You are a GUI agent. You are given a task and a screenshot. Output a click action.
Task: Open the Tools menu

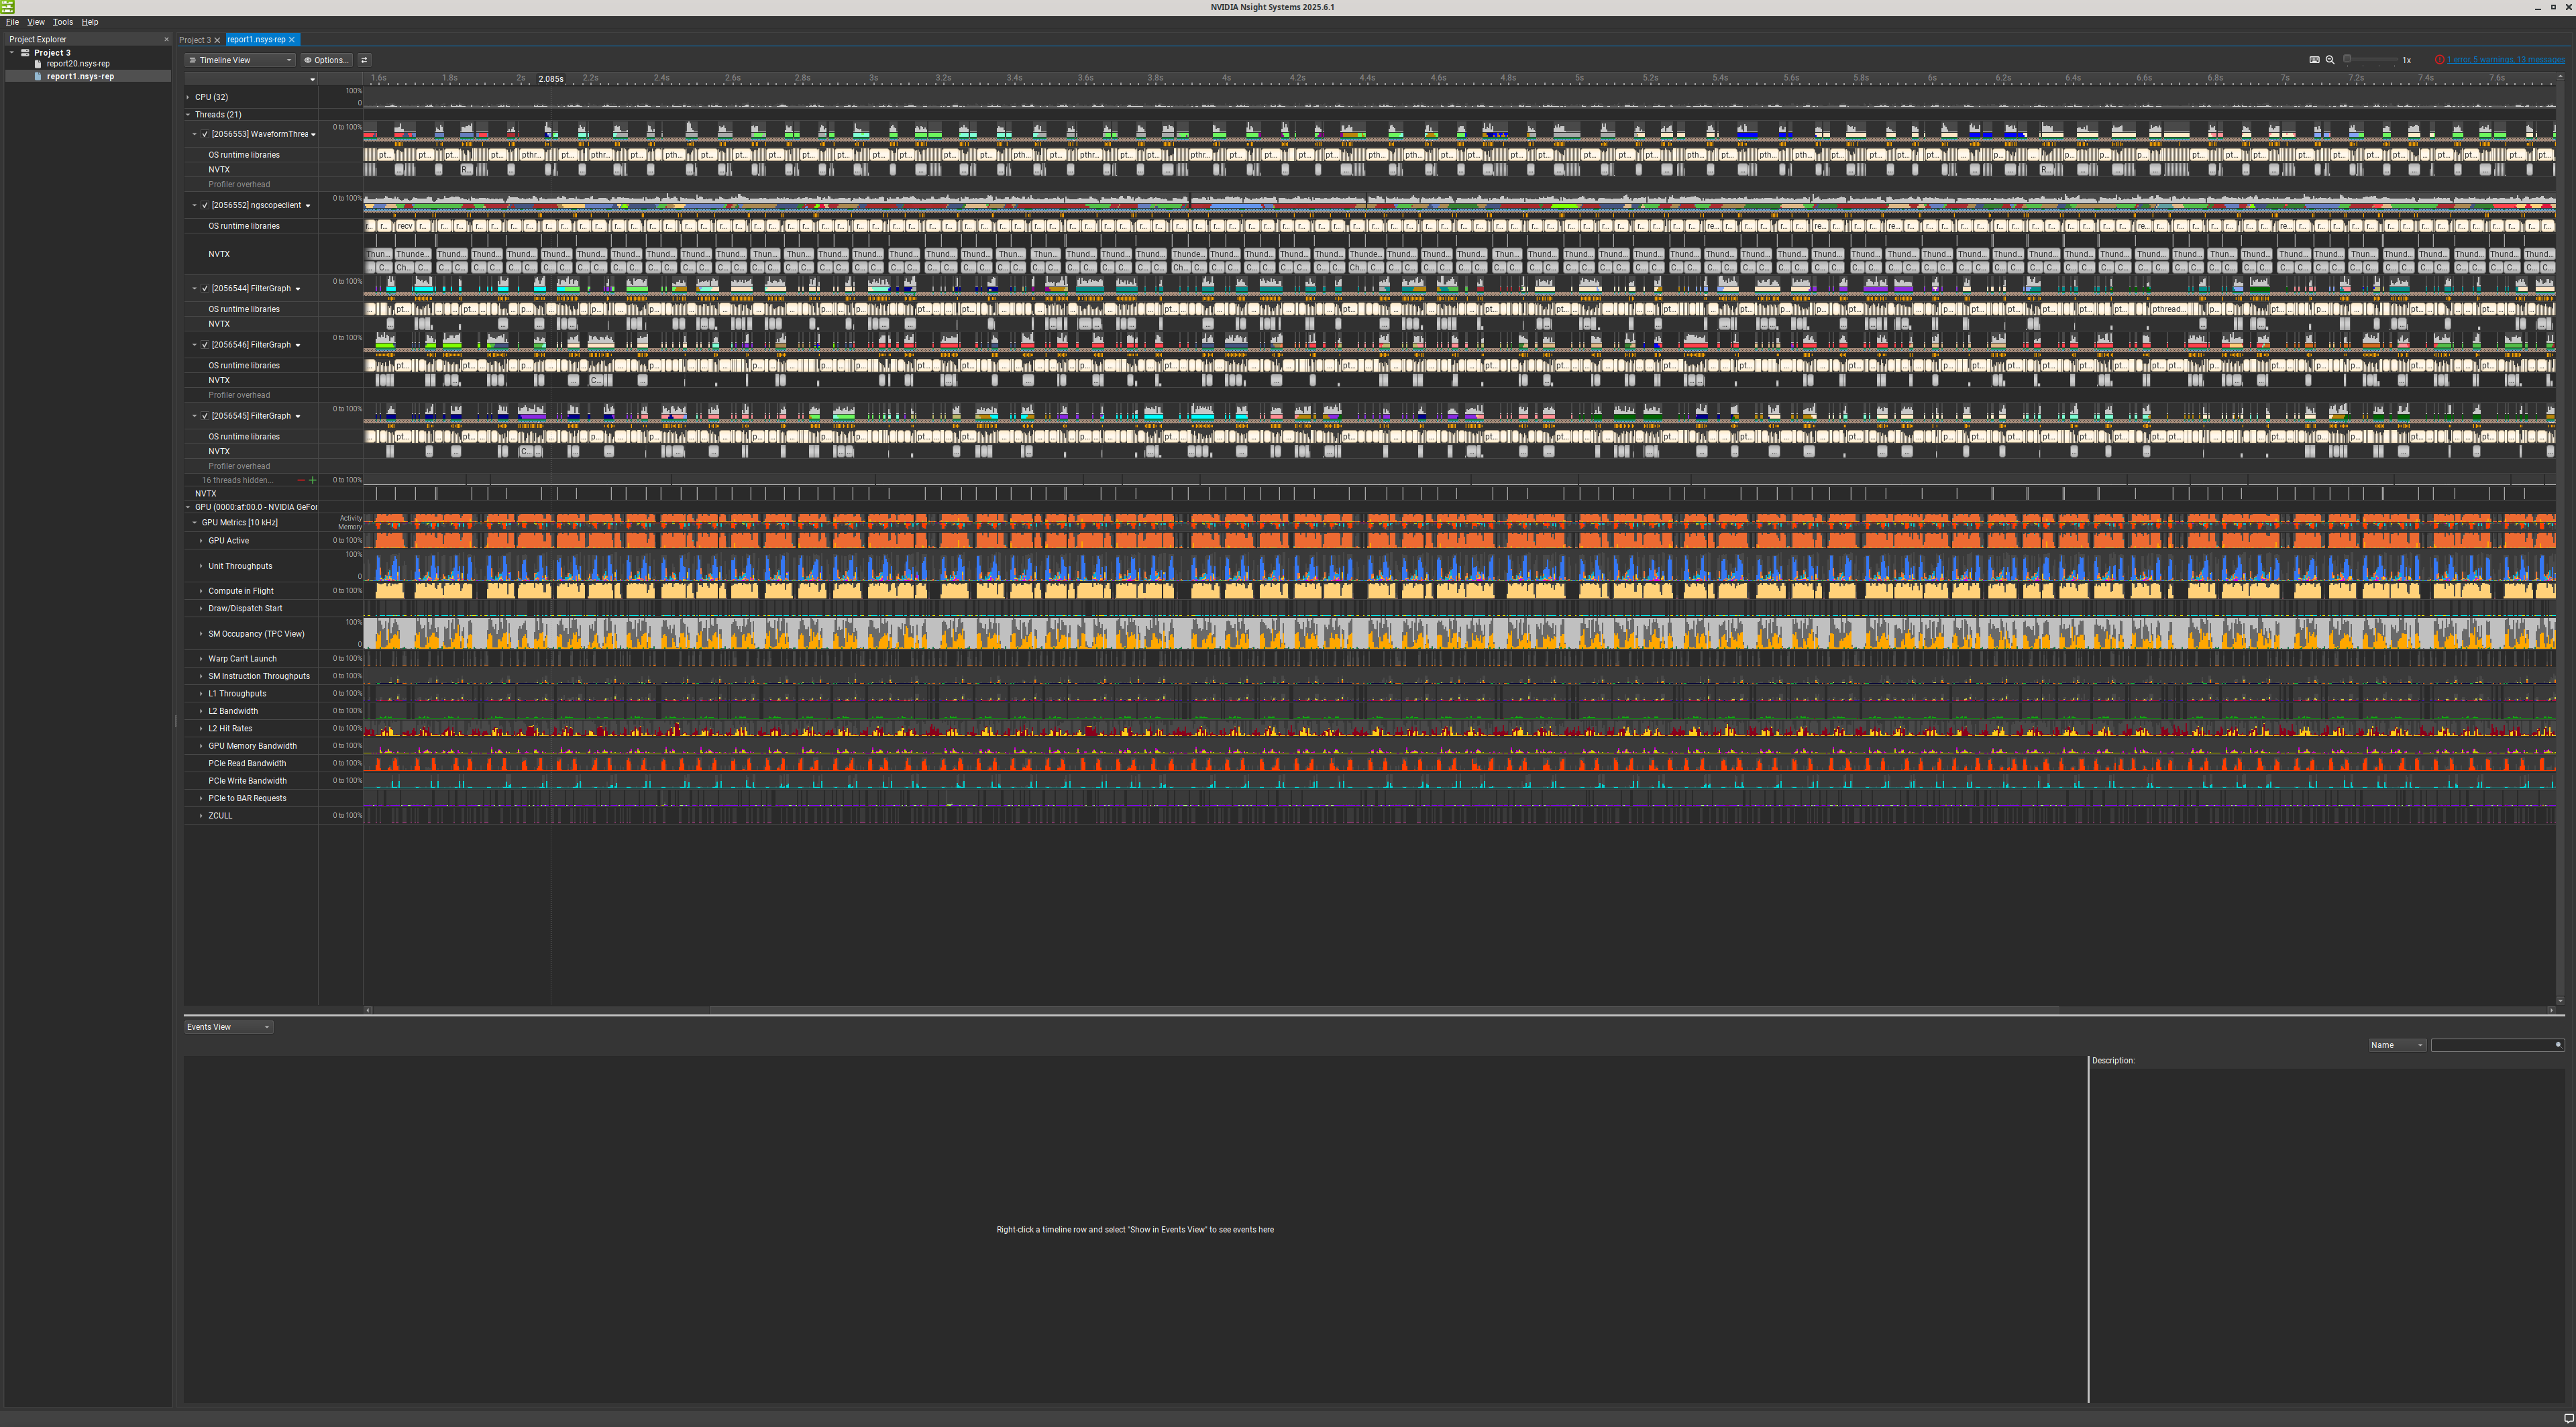(x=62, y=22)
